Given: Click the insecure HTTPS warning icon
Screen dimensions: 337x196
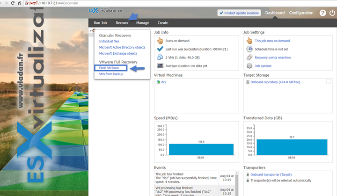Looking at the screenshot, I should tap(27, 3).
